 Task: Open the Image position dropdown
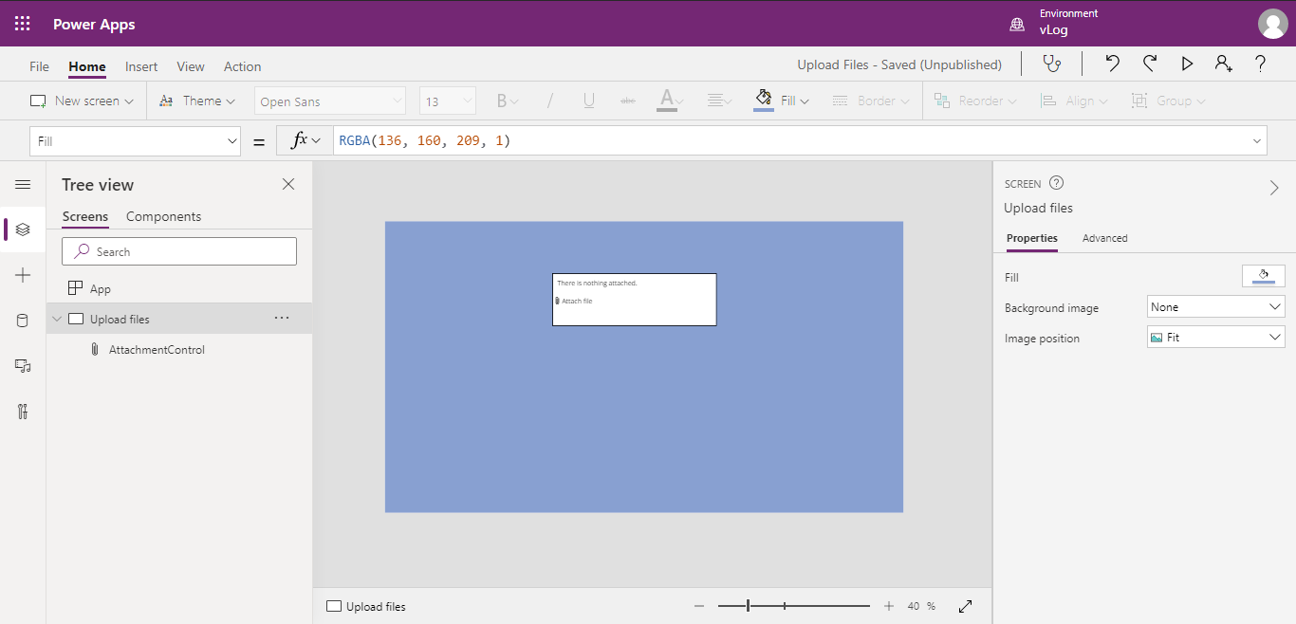point(1215,337)
